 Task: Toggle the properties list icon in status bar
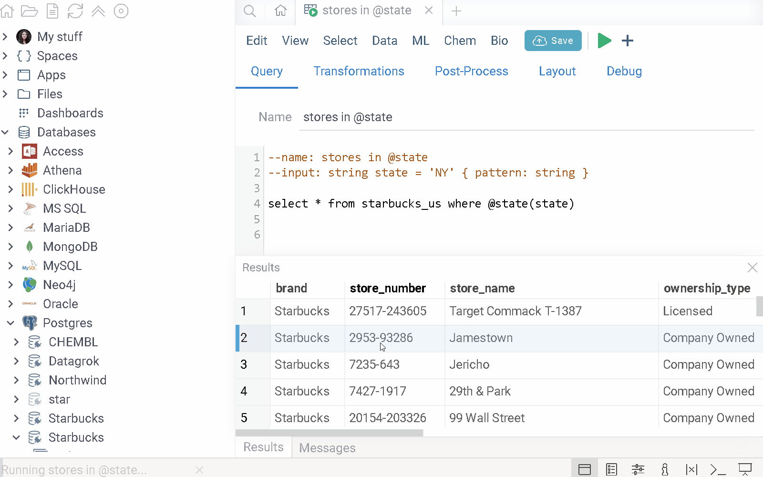pos(611,470)
